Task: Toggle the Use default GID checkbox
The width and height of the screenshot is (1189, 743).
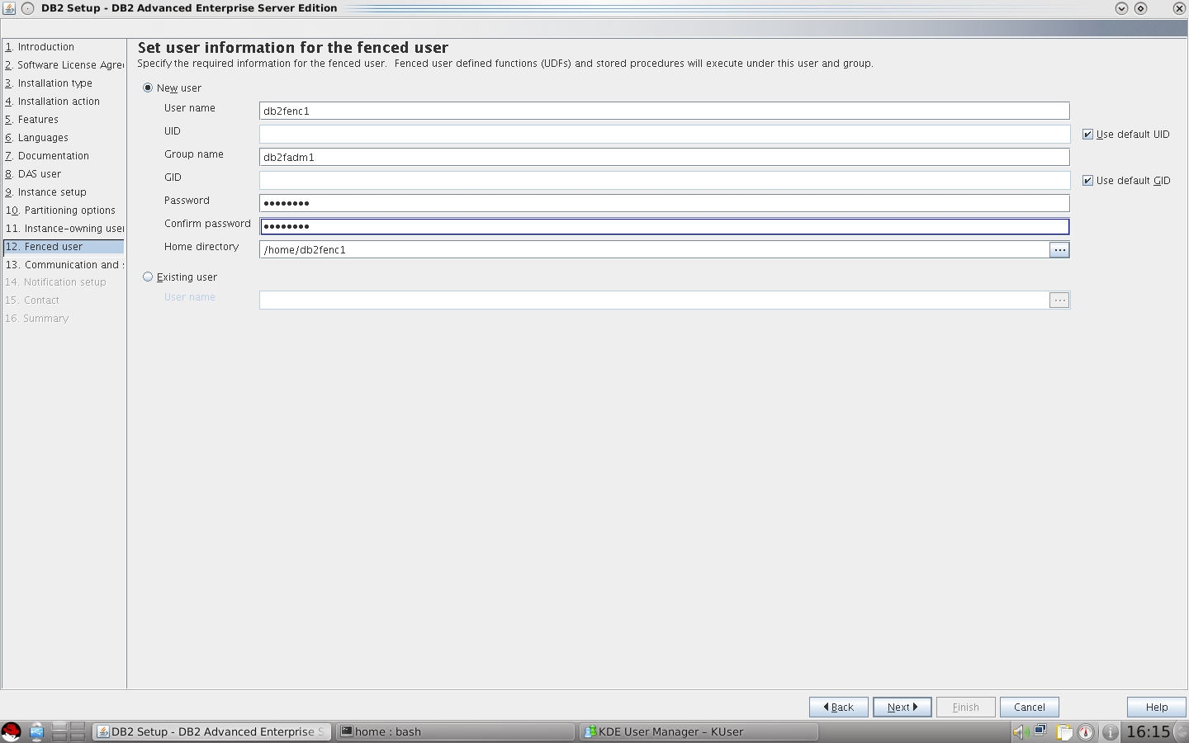Action: coord(1087,180)
